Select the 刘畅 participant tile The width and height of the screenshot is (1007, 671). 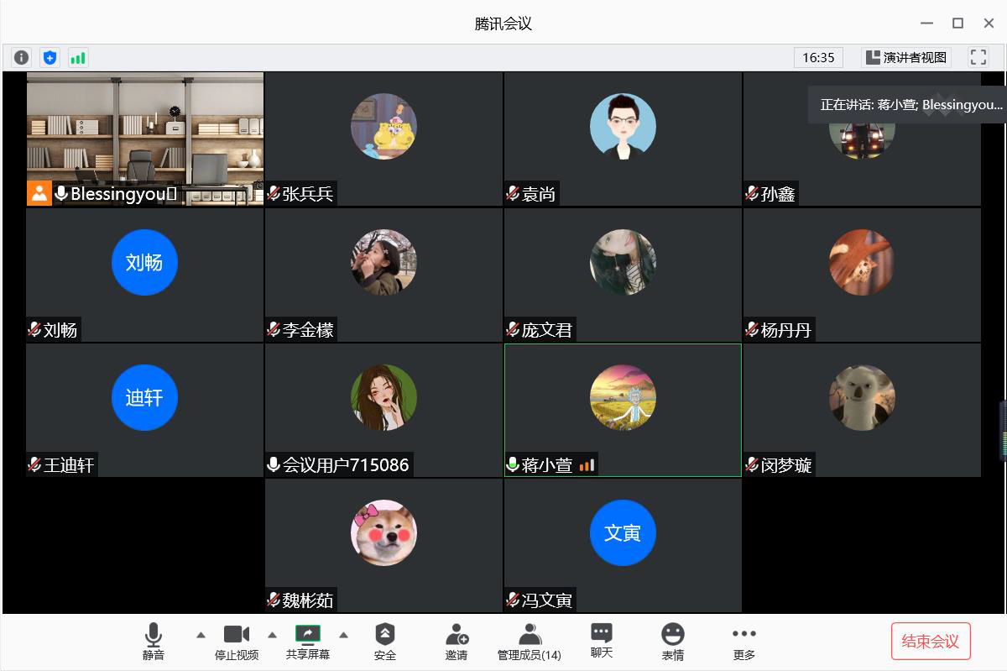144,275
